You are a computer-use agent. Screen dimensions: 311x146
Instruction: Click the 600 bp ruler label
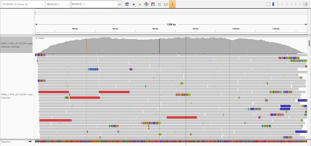(x=155, y=29)
